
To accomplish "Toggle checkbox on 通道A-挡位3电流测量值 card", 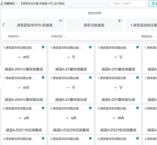I will tap(138, 108).
